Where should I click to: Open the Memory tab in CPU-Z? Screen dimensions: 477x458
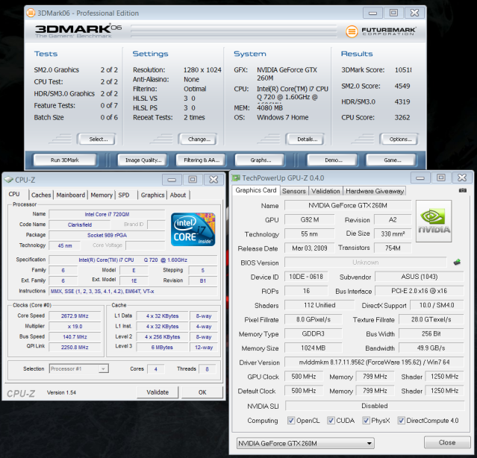click(102, 195)
